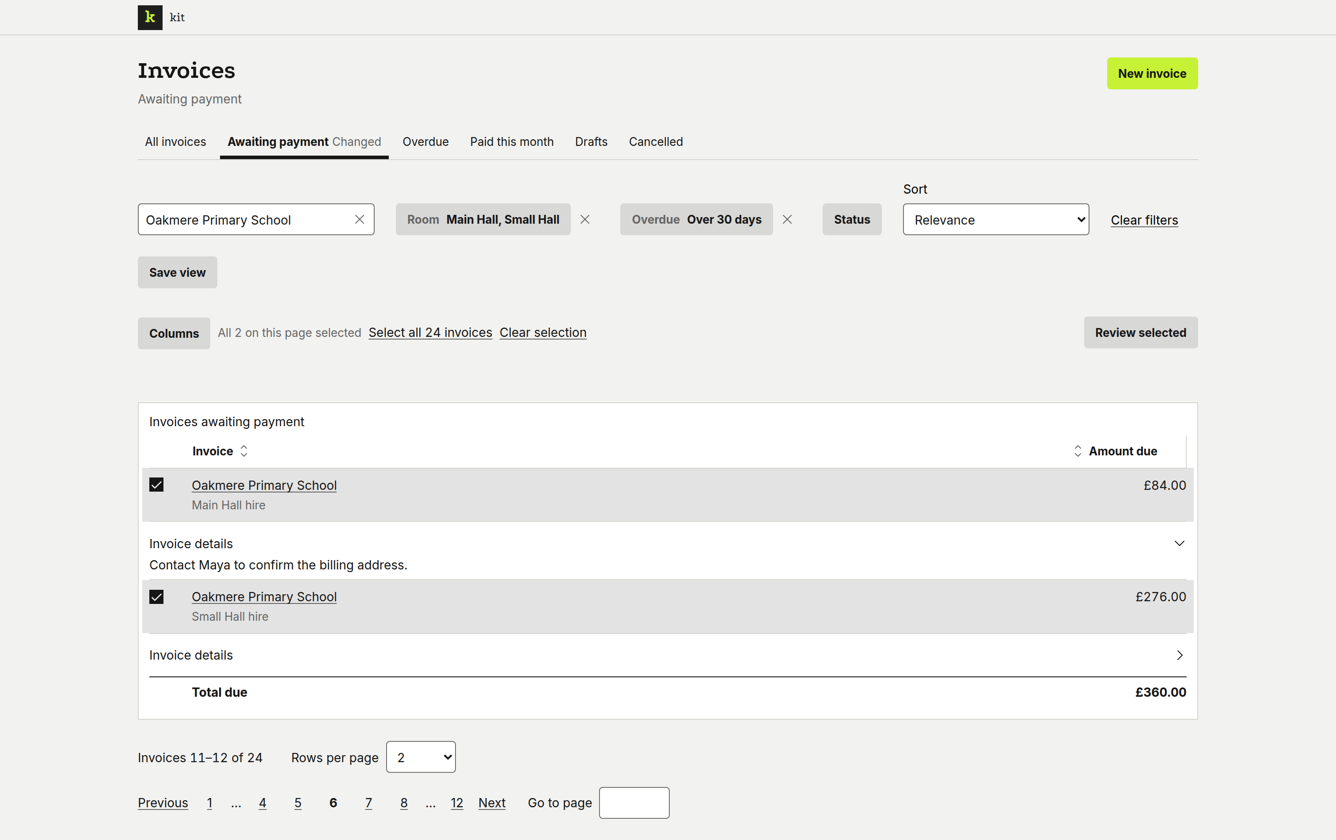Click the Save view button
Image resolution: width=1336 pixels, height=840 pixels.
point(178,272)
